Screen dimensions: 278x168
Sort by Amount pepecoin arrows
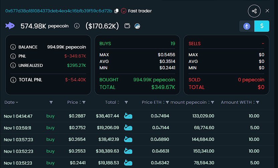pos(209,102)
